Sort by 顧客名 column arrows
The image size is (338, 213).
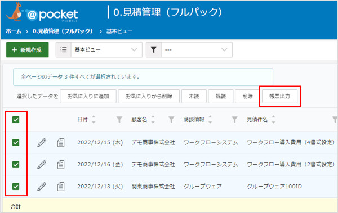pyautogui.click(x=153, y=119)
